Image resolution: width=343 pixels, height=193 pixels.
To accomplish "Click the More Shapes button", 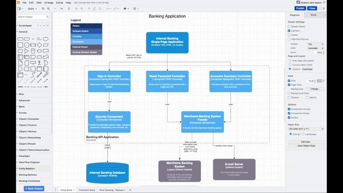I will pyautogui.click(x=34, y=188).
